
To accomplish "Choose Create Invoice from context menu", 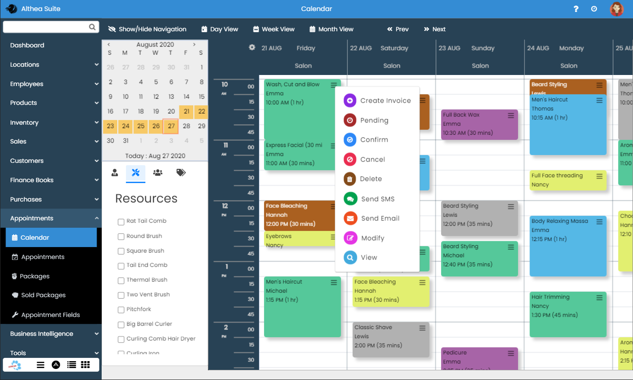I will [377, 100].
